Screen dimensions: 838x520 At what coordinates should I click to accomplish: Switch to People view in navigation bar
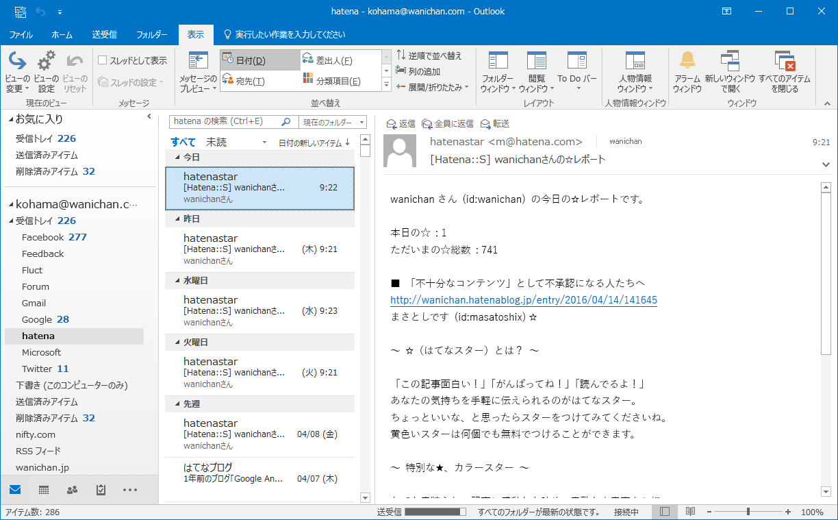click(72, 490)
